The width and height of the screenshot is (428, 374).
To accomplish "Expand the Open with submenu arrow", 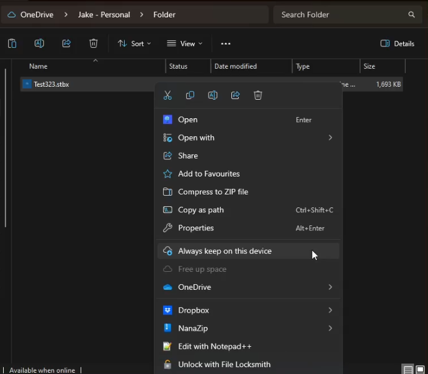I will click(330, 137).
